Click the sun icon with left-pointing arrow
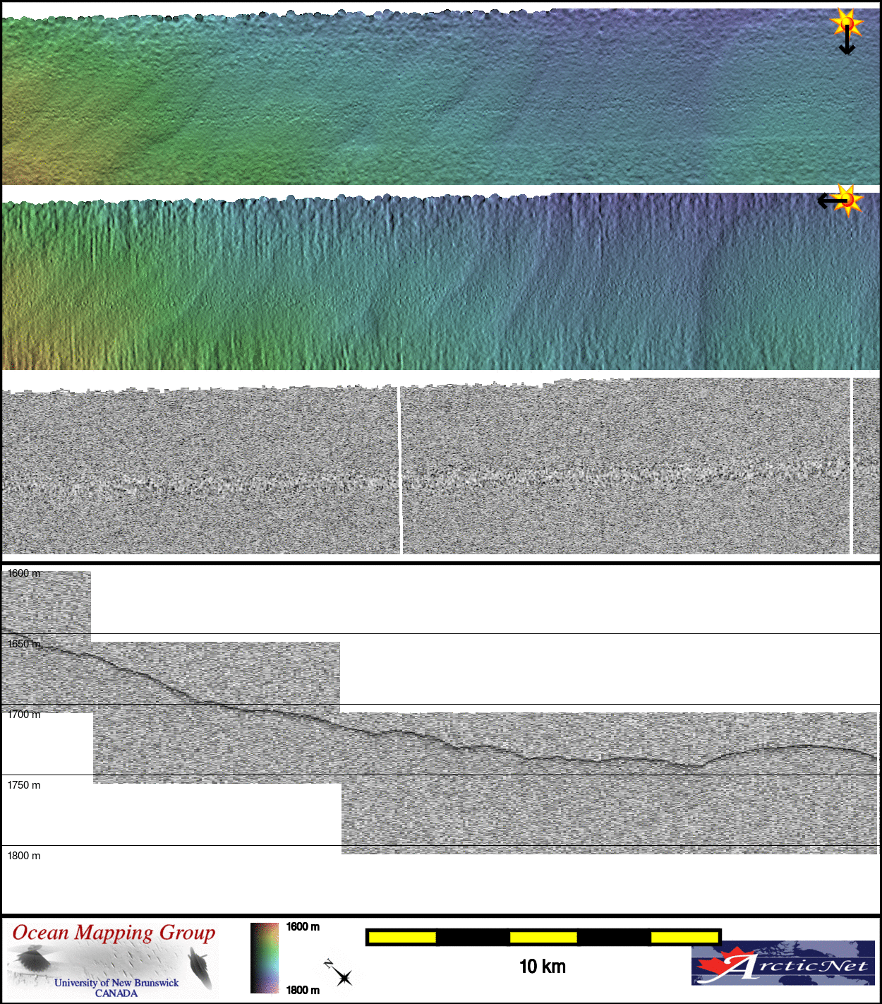This screenshot has height=1004, width=882. (x=840, y=201)
